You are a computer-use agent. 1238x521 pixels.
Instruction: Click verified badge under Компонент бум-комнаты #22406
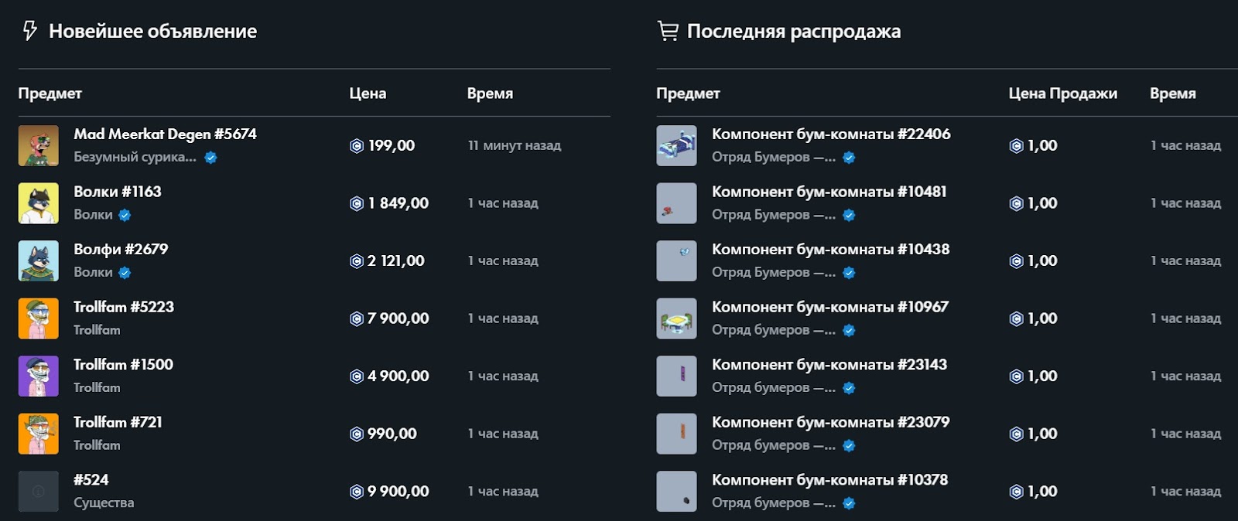point(849,158)
